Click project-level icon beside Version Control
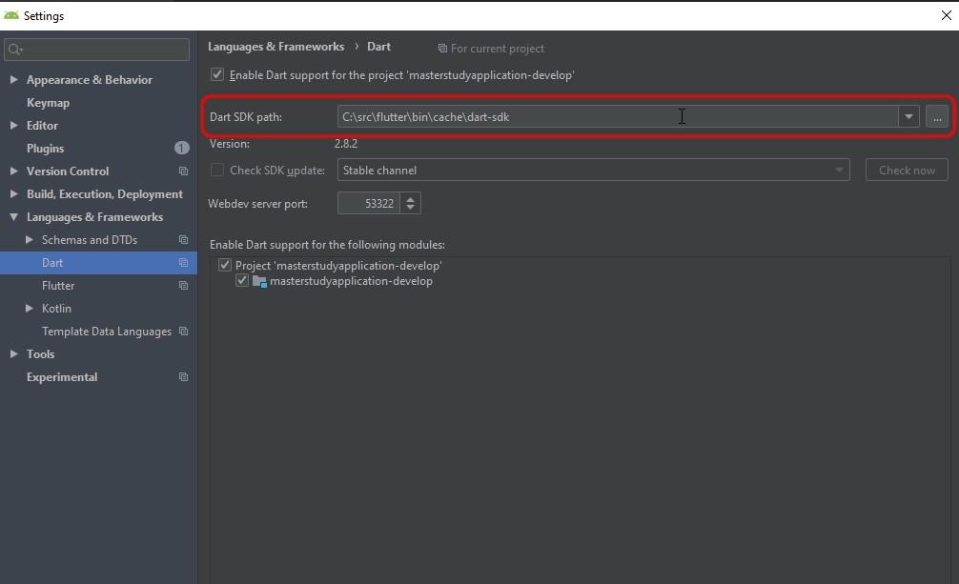959x584 pixels. point(183,171)
